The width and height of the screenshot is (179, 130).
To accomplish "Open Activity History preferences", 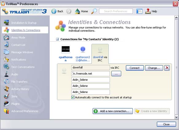I will (20, 89).
